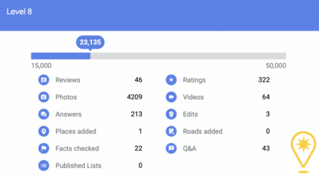Click the Reviews pencil icon
319x180 pixels.
pos(44,80)
